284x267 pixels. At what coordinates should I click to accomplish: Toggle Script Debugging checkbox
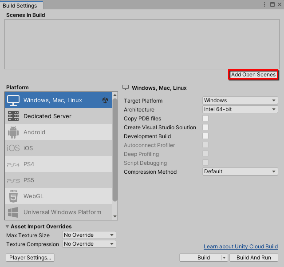205,163
